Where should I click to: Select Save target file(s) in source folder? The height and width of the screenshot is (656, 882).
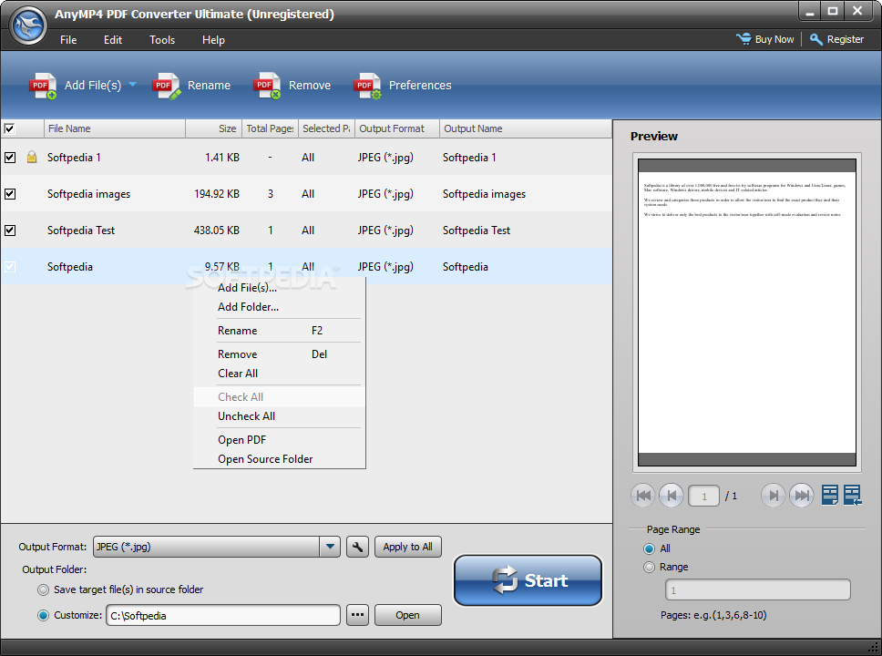(x=44, y=589)
